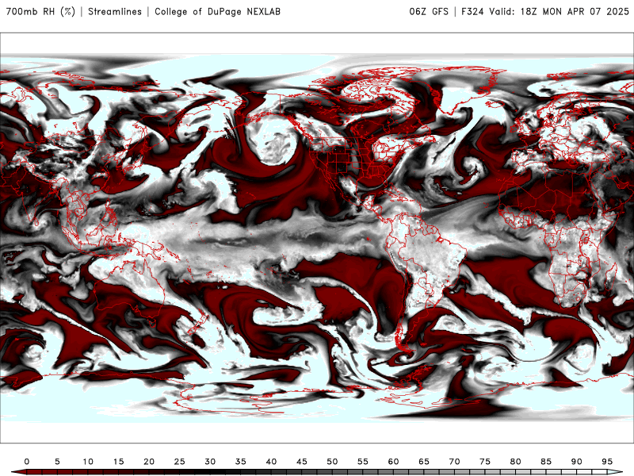Click the colorbar label "35"

coord(241,462)
